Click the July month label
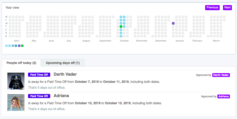 pyautogui.click(x=69, y=41)
